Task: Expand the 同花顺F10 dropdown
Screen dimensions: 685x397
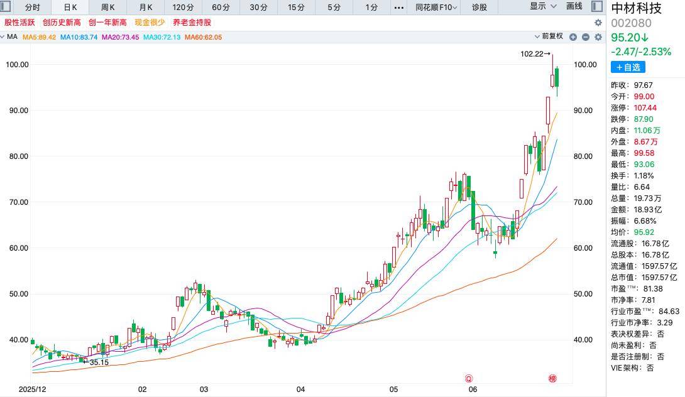Action: coord(436,8)
